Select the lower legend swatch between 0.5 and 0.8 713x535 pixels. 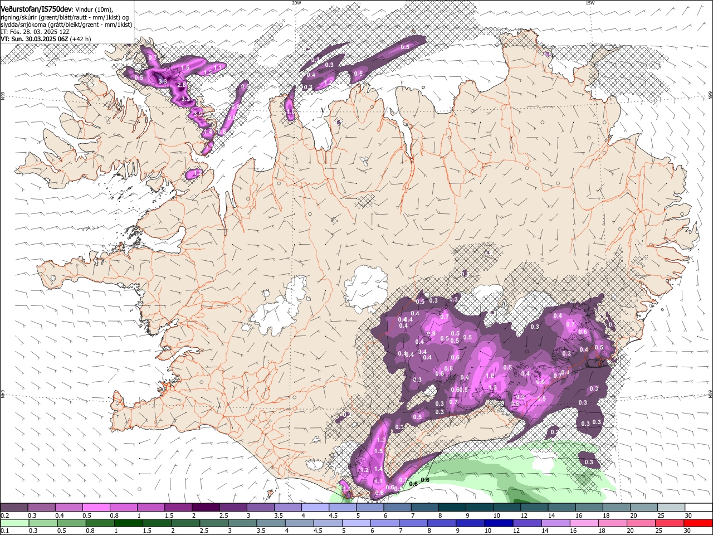pyautogui.click(x=71, y=523)
